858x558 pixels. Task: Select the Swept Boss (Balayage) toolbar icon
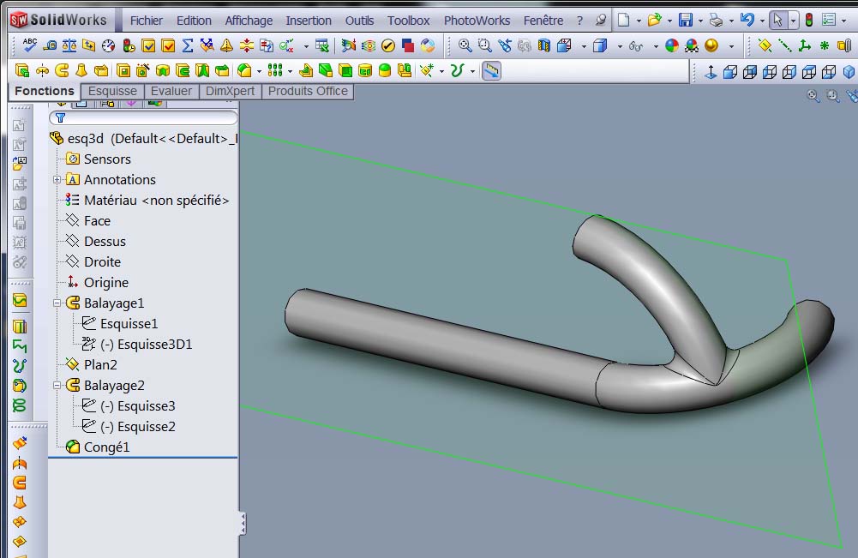[62, 70]
